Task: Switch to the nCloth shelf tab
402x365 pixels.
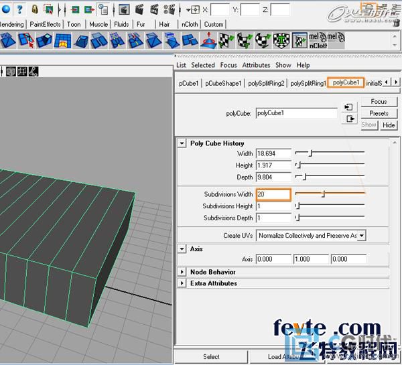Action: pos(190,24)
